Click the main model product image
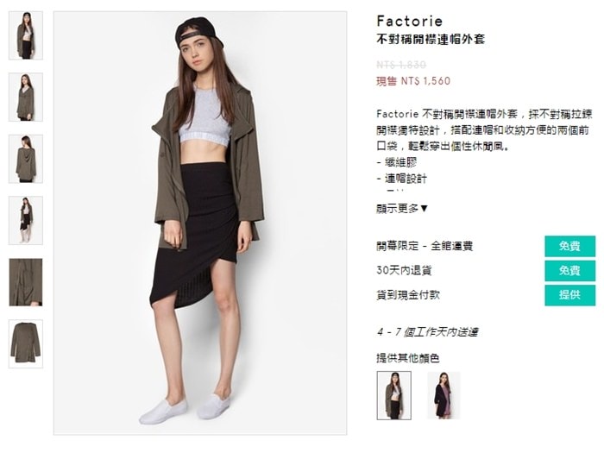Screen dimensions: 604x453 pos(200,223)
